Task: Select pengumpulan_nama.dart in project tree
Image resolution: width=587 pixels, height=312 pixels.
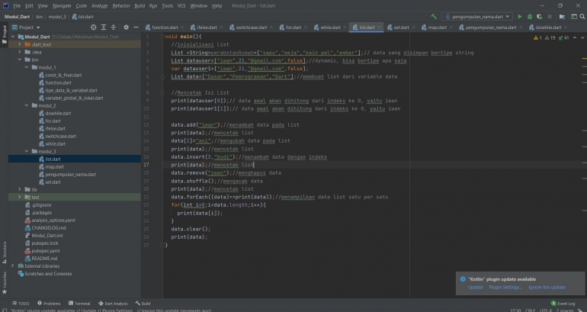Action: [70, 174]
